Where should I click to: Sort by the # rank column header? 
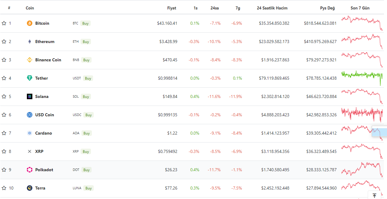click(x=9, y=8)
